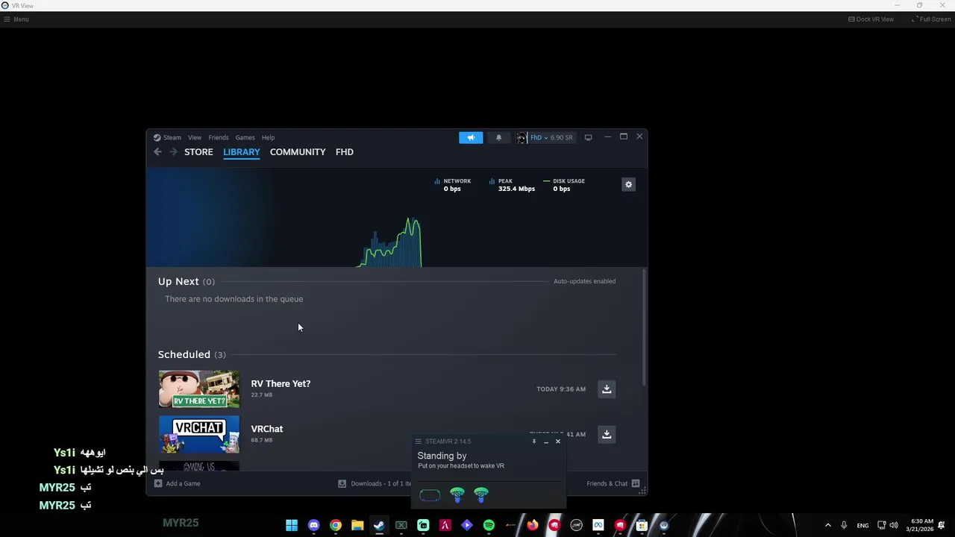Open Firefox from the taskbar
The height and width of the screenshot is (537, 955).
click(x=532, y=525)
